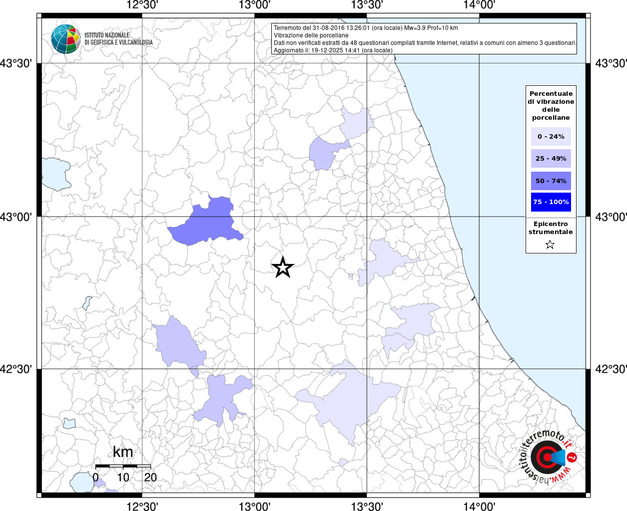Select the 0 - 24% legend swatch
Screen dimensions: 627x511
[551, 137]
